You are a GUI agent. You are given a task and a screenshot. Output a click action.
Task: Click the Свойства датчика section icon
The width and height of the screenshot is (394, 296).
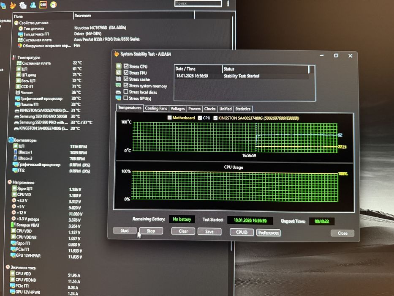[16, 23]
